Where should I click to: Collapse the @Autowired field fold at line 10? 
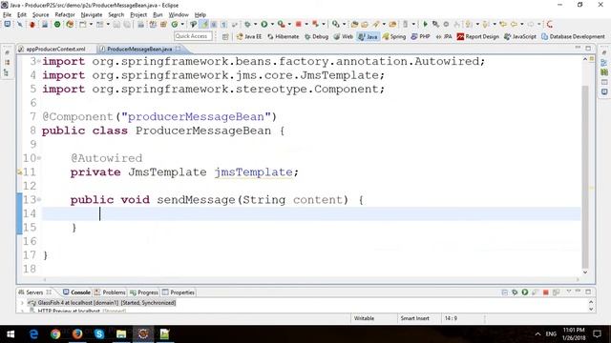pos(39,158)
